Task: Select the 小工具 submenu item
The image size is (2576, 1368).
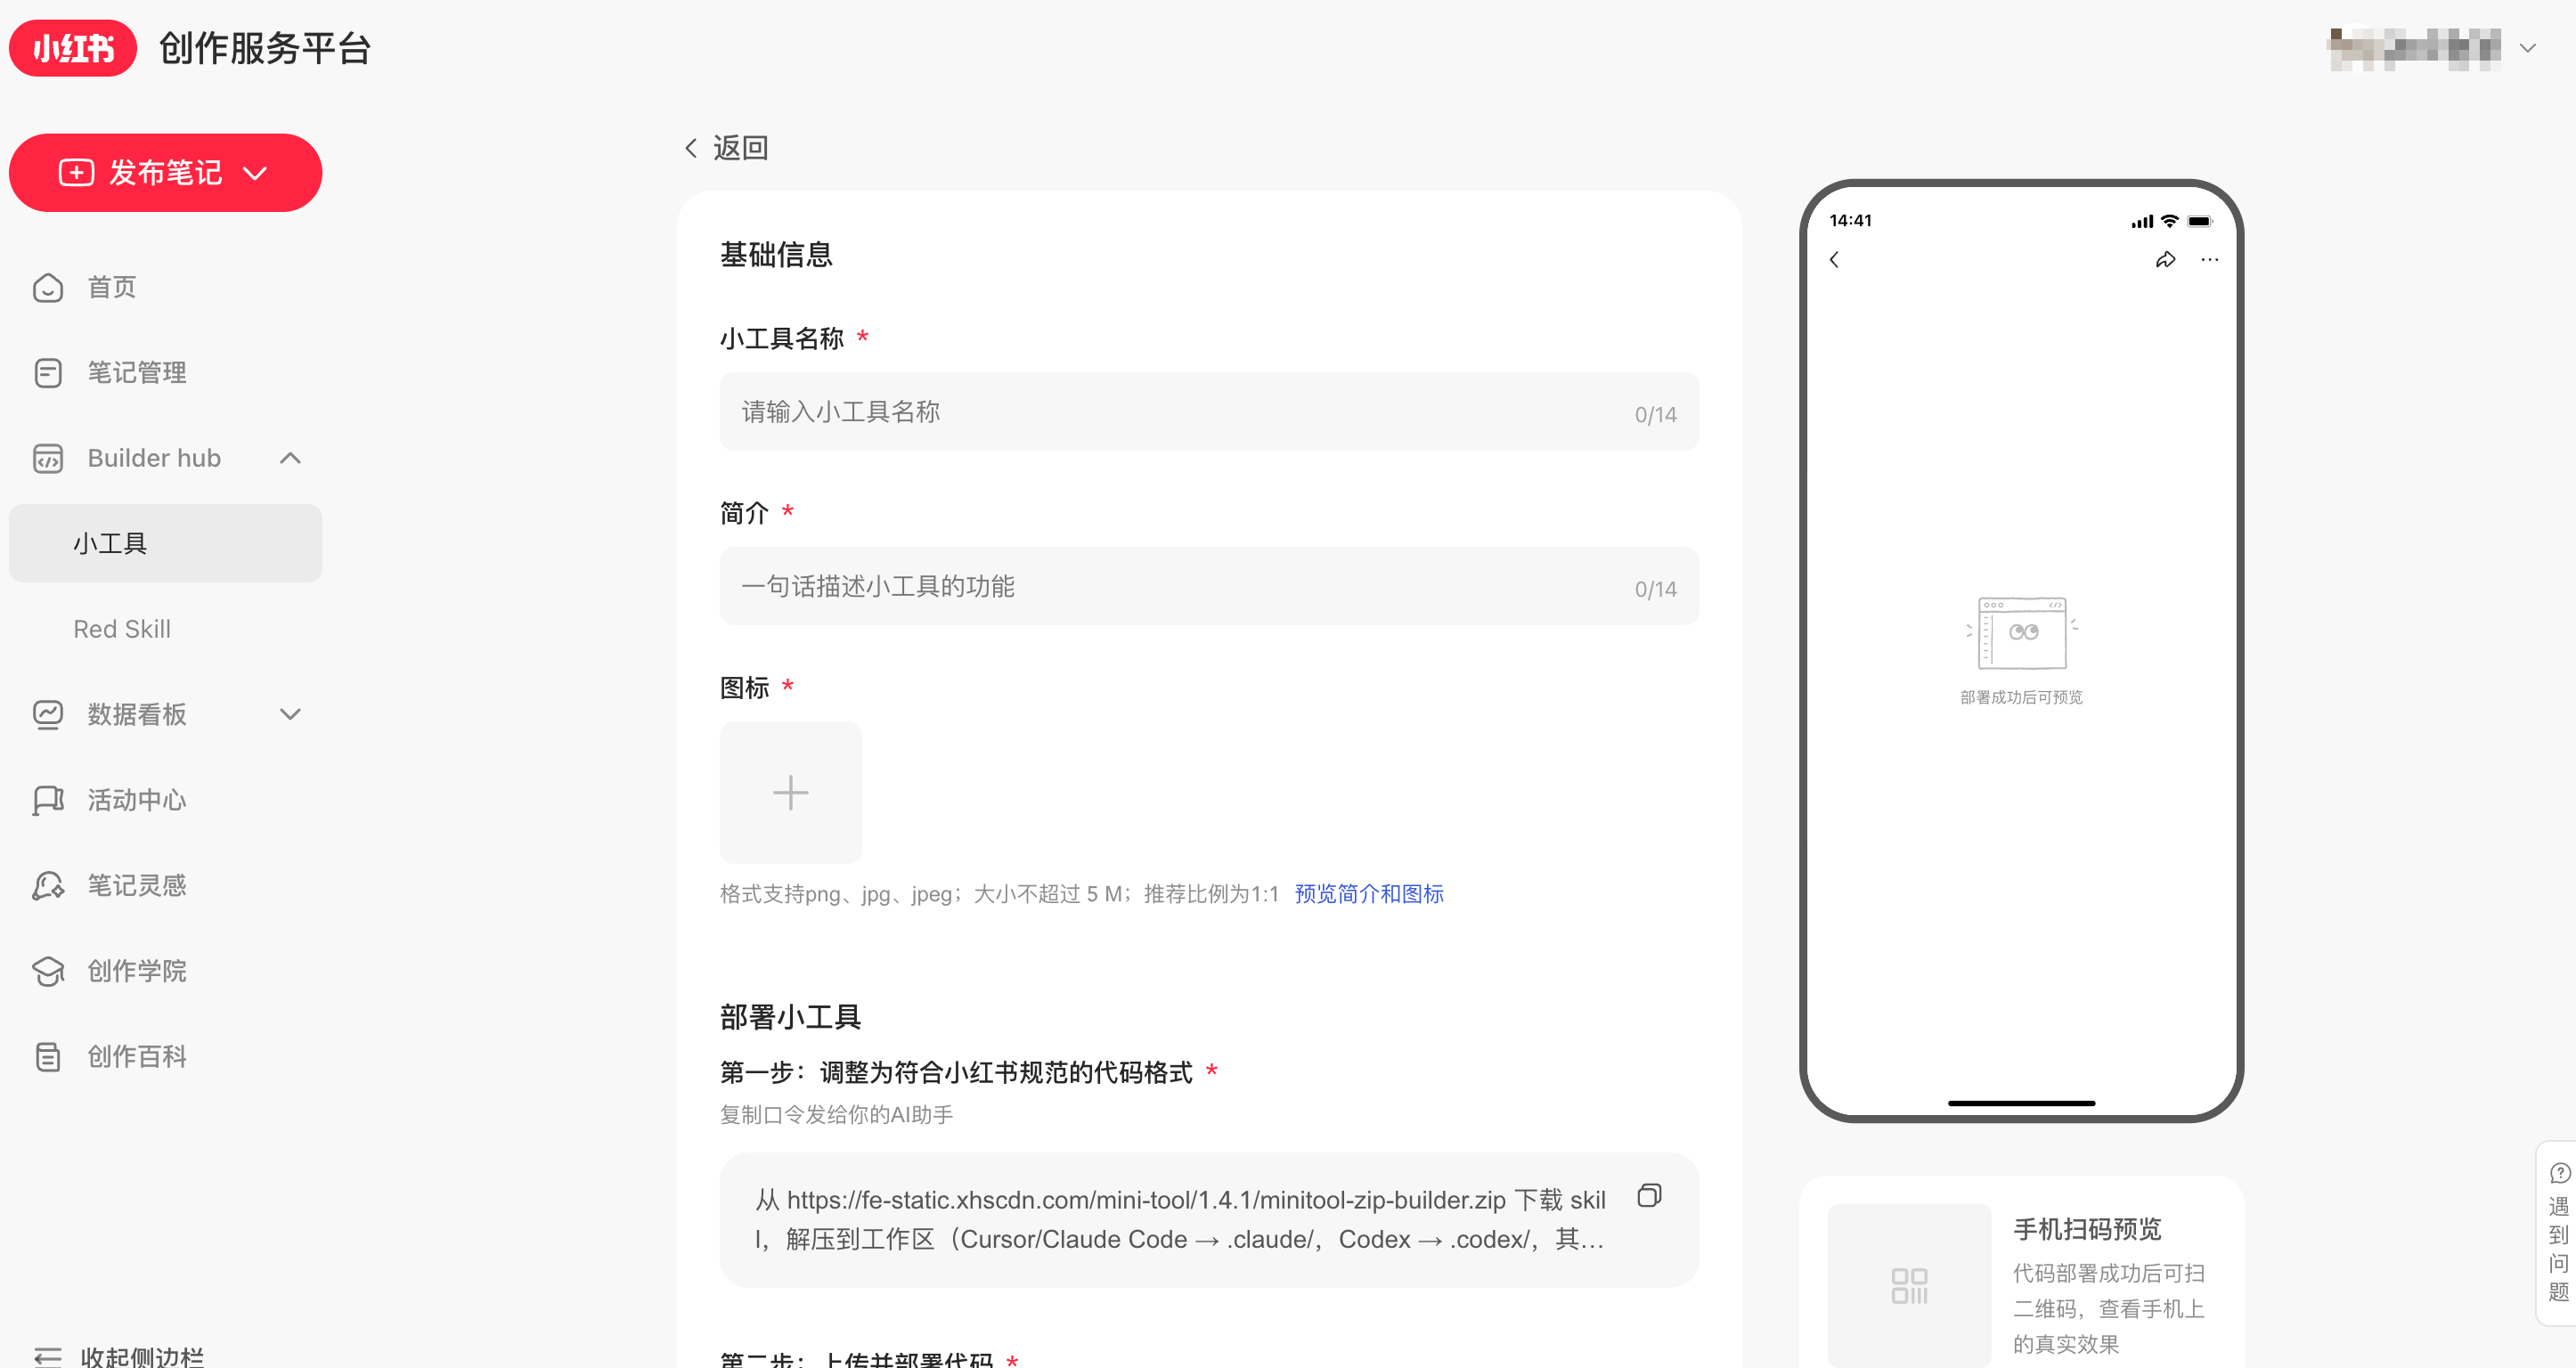Action: click(x=165, y=543)
